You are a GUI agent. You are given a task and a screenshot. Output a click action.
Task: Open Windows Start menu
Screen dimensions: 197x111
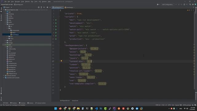click(56, 109)
